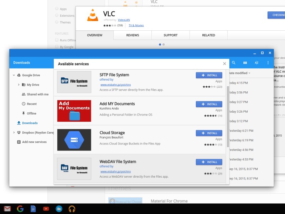Open Files app more options menu
Image resolution: width=285 pixels, height=214 pixels.
click(x=268, y=63)
